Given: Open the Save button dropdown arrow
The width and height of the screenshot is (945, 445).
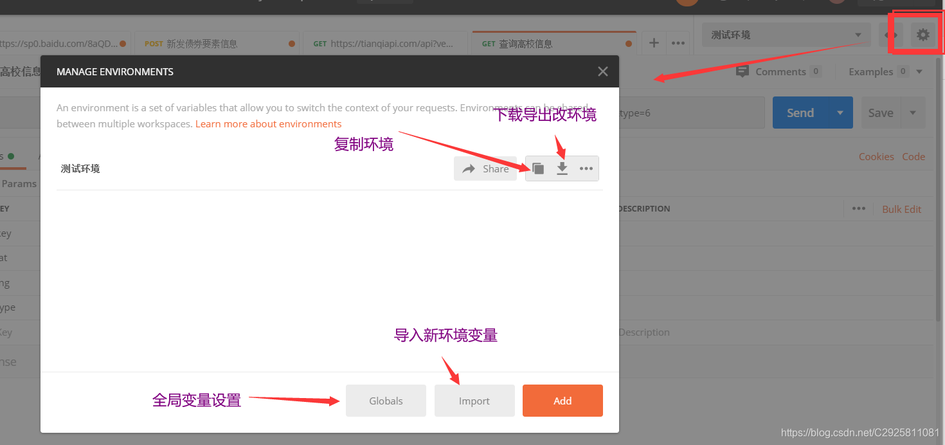Looking at the screenshot, I should pos(913,113).
